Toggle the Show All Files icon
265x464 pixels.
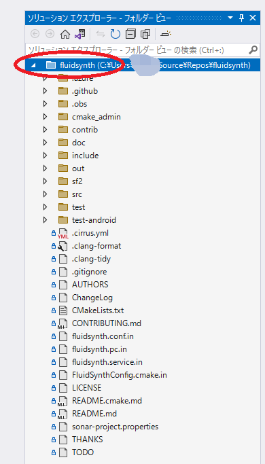145,35
